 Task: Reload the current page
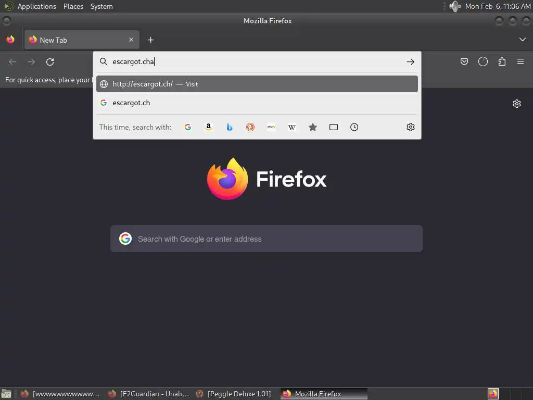point(50,62)
